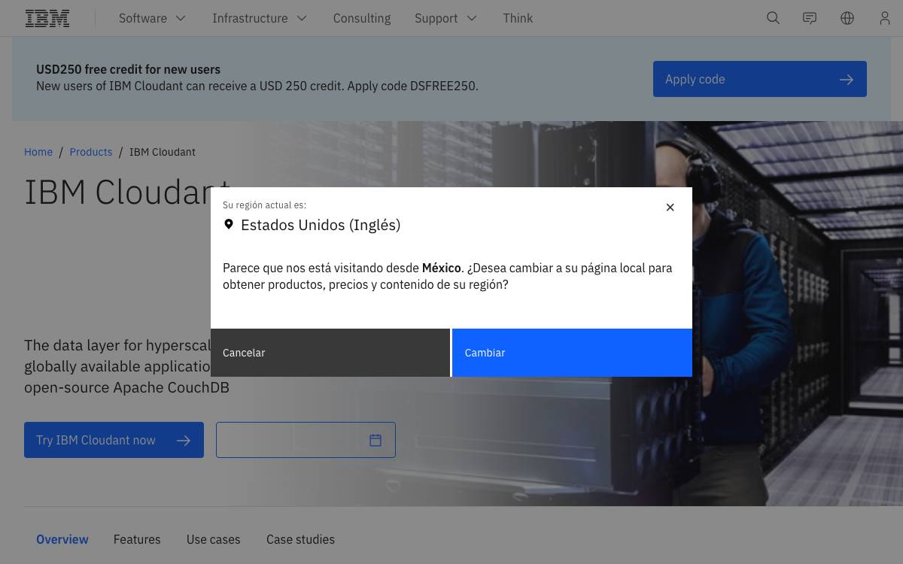Click the Apply code button

760,79
